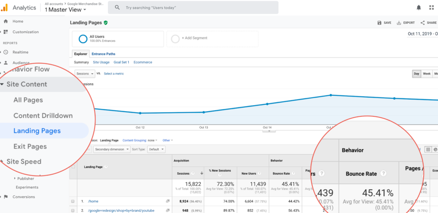Click the Sessions column sort arrow

(202, 173)
